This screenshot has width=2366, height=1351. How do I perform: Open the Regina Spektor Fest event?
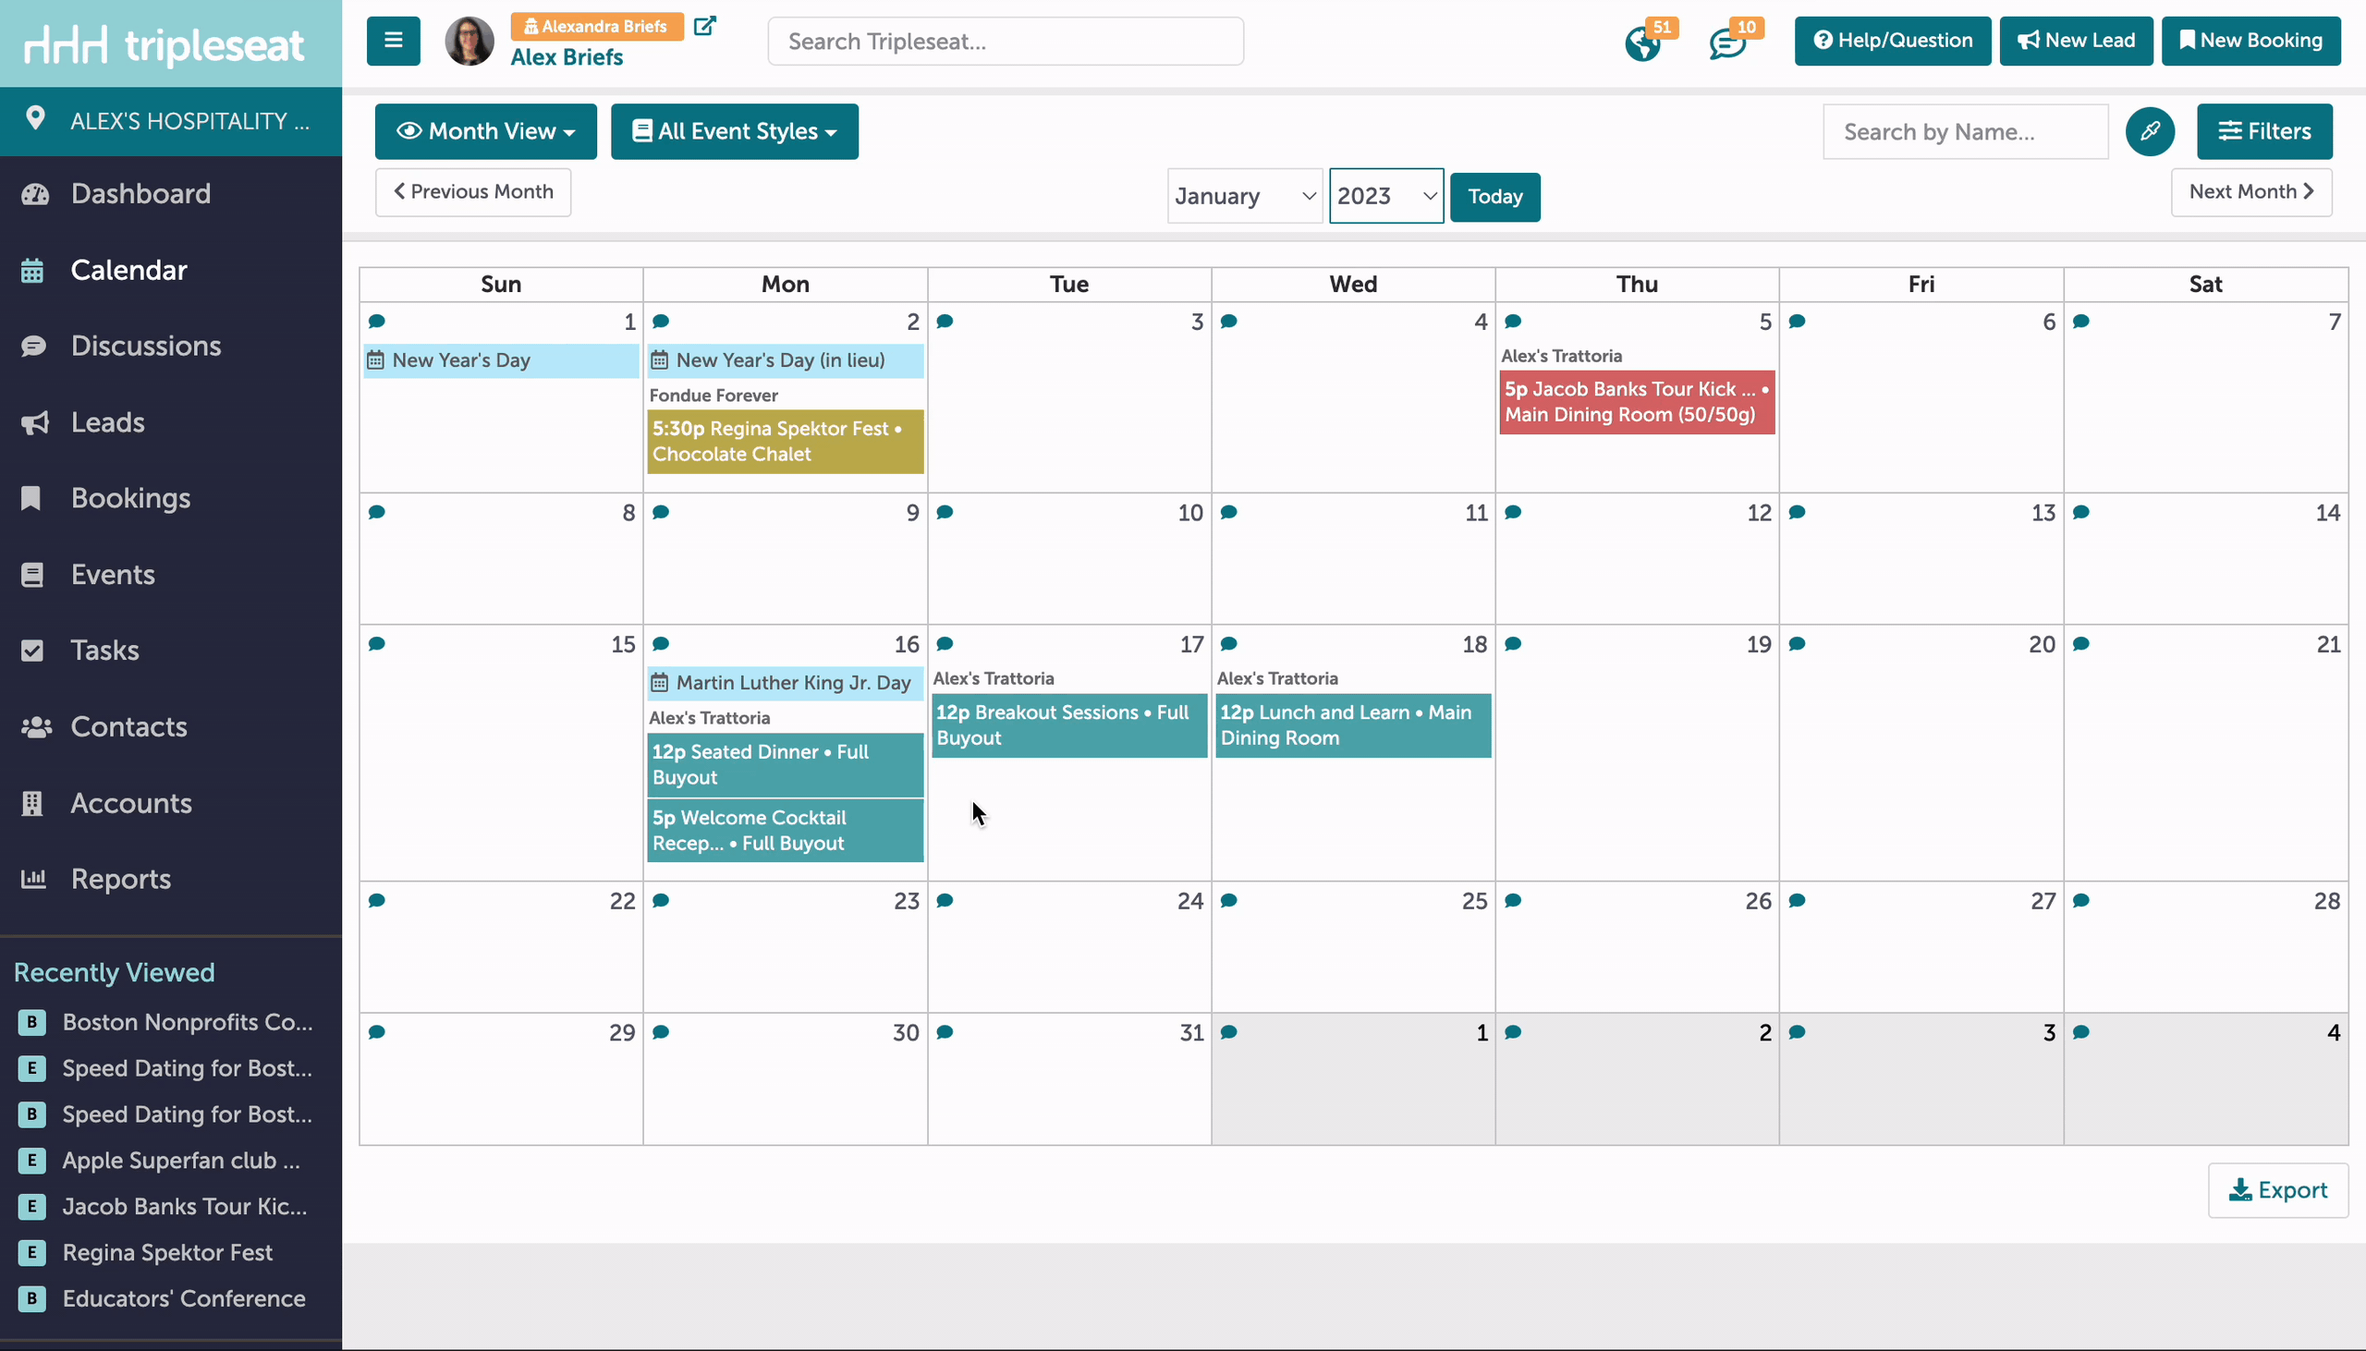pyautogui.click(x=785, y=442)
